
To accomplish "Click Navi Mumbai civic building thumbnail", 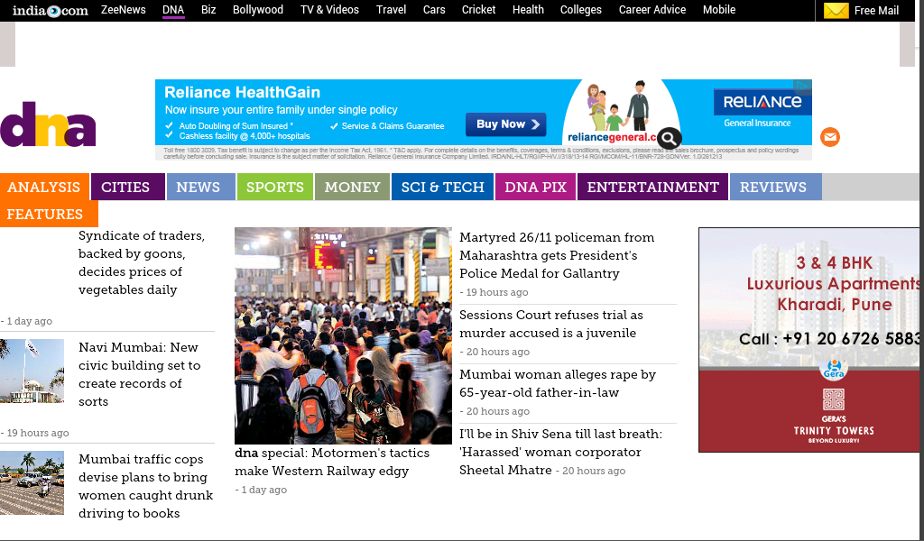I will click(32, 371).
